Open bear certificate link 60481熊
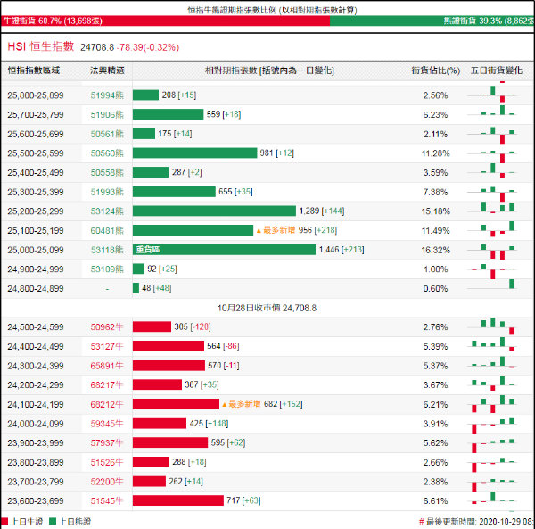Image resolution: width=535 pixels, height=529 pixels. pos(107,230)
